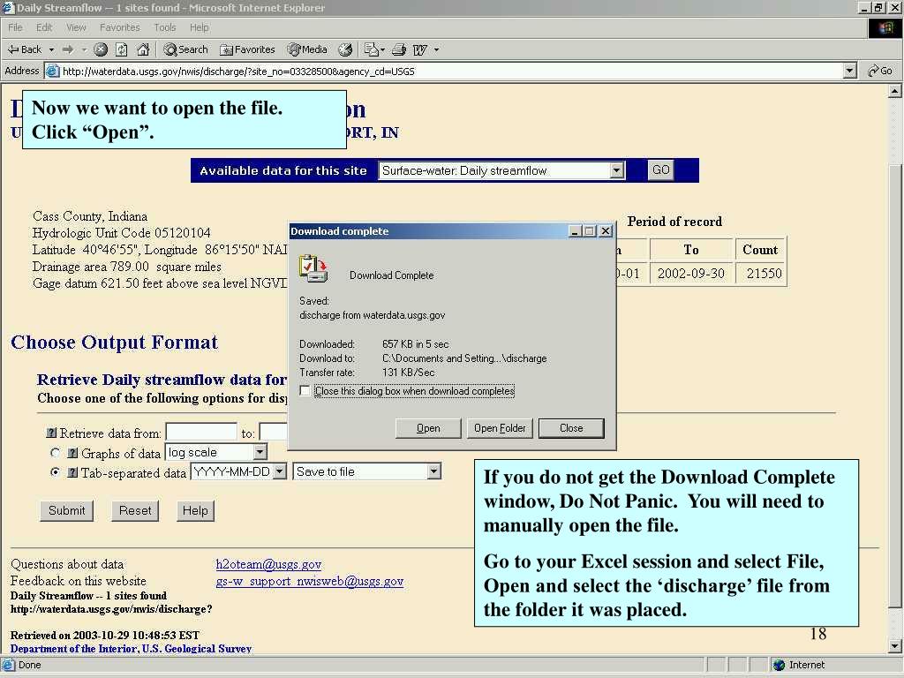904x678 pixels.
Task: Click the Edit with Word icon
Action: [419, 49]
